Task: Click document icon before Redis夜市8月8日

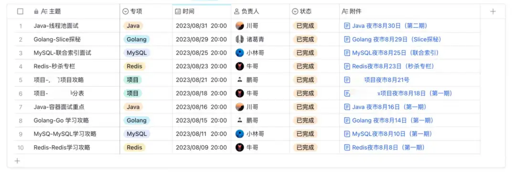Action: [x=347, y=148]
